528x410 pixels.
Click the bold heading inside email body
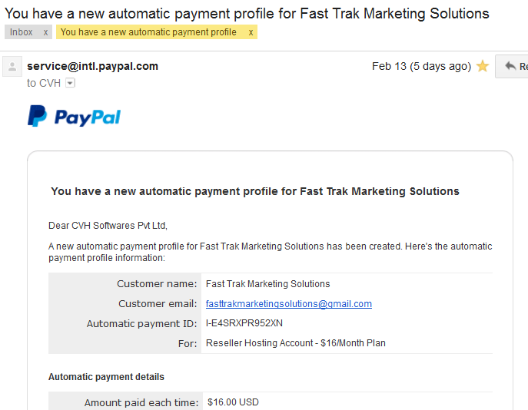pyautogui.click(x=255, y=191)
